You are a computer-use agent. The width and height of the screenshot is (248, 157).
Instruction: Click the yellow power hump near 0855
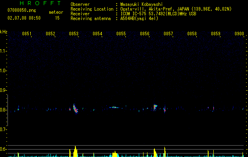pos(115,154)
